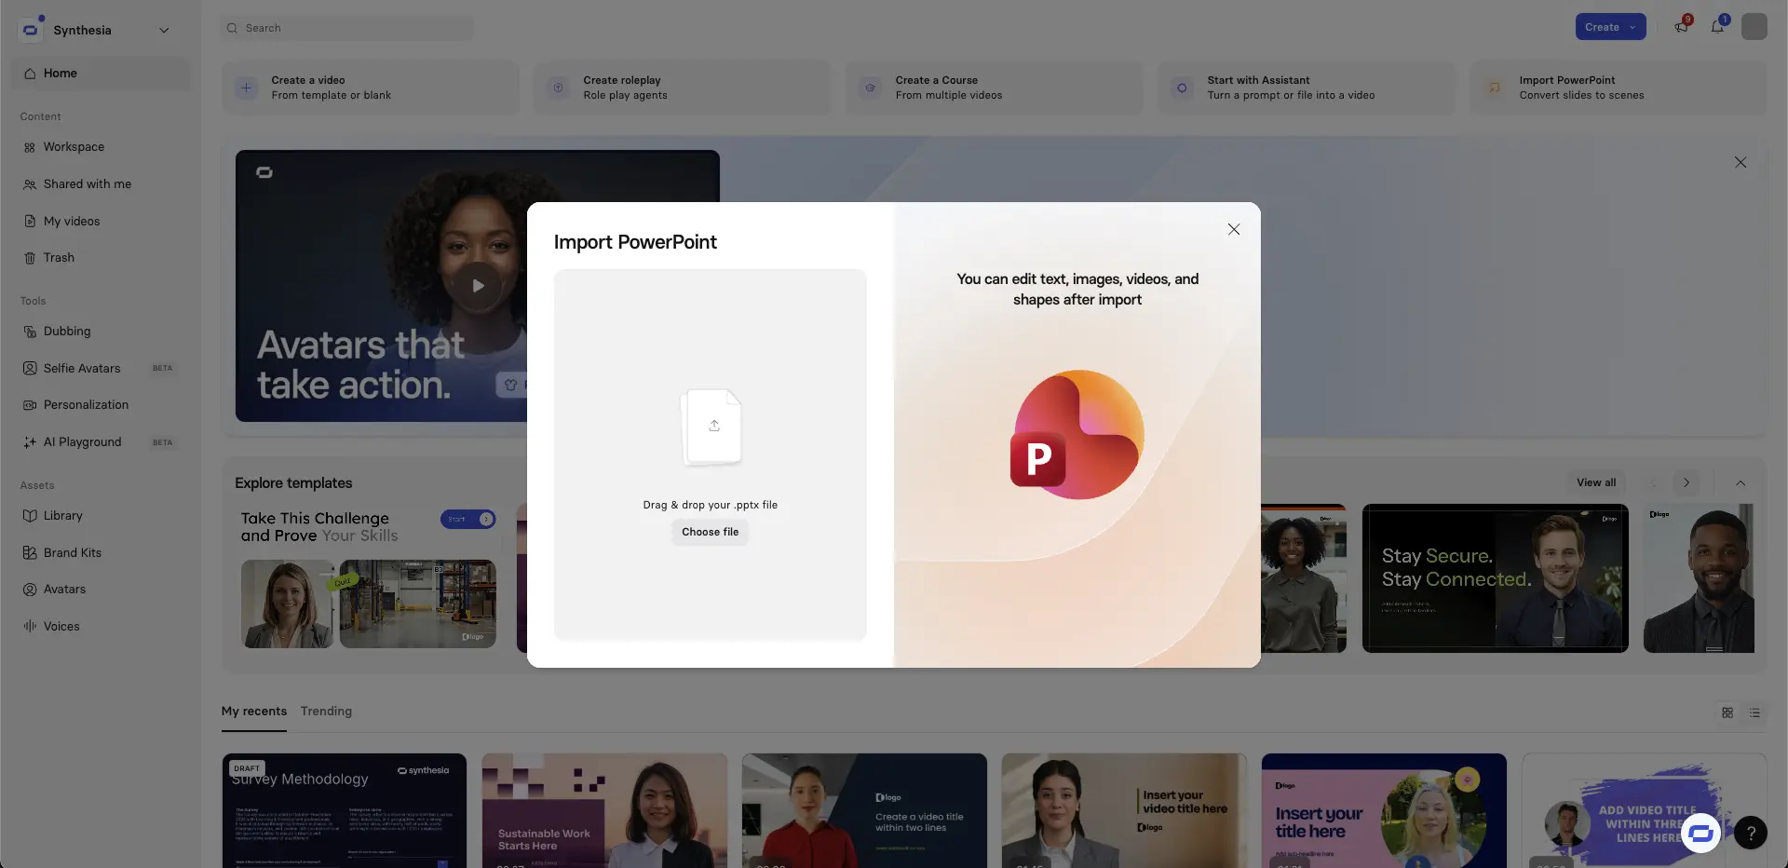1788x868 pixels.
Task: Click the Create a Course card
Action: pyautogui.click(x=994, y=88)
